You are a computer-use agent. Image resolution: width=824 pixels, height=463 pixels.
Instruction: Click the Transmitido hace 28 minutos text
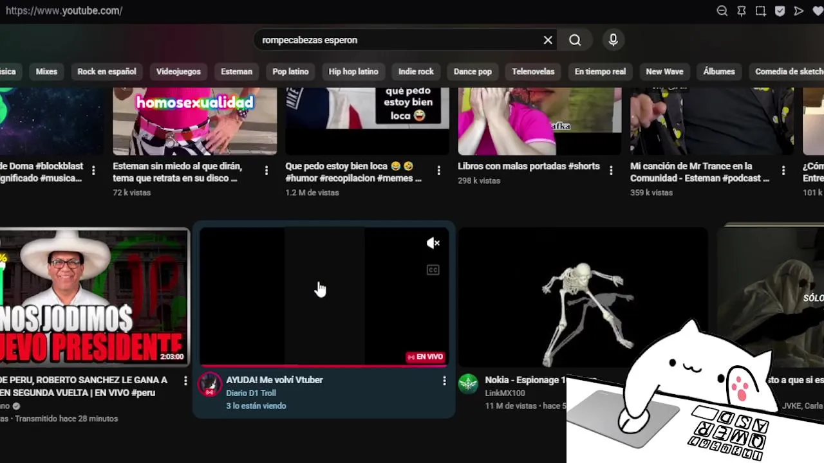pyautogui.click(x=66, y=419)
